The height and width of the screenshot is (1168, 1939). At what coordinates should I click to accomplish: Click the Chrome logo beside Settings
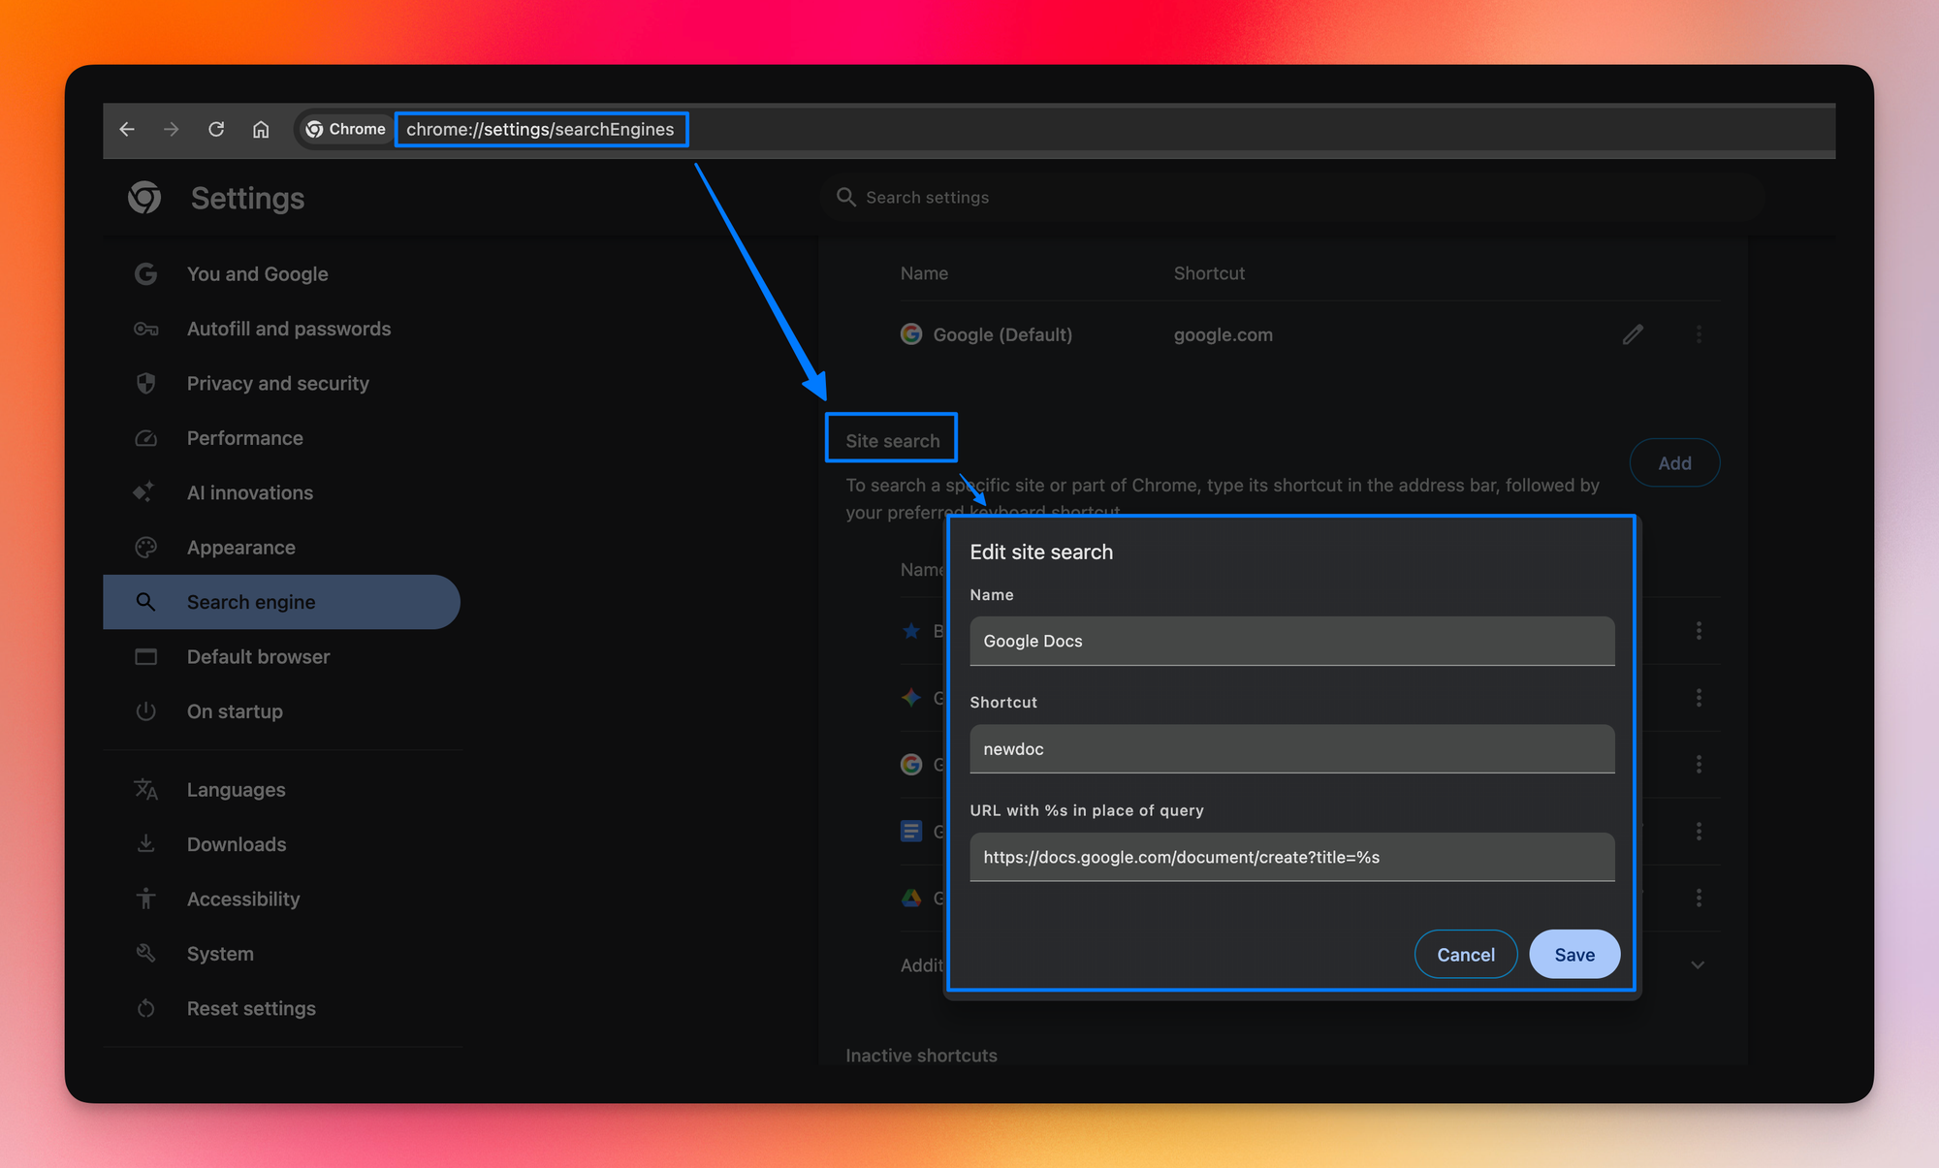click(x=145, y=198)
